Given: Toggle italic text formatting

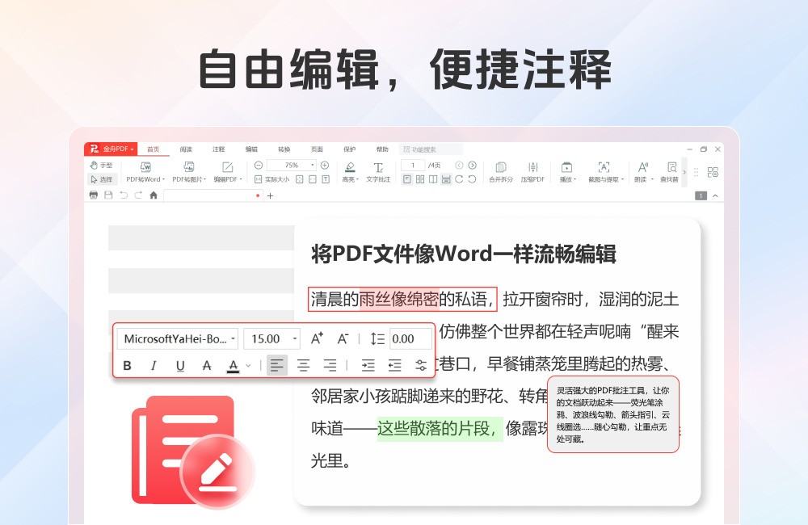Looking at the screenshot, I should click(154, 366).
